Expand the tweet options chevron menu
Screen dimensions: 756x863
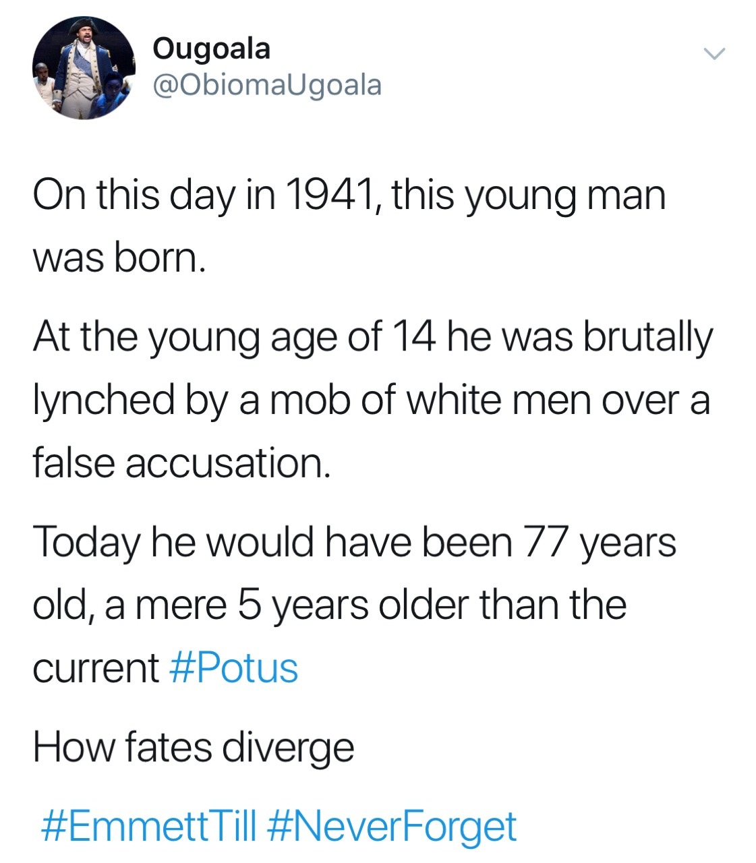tap(714, 53)
